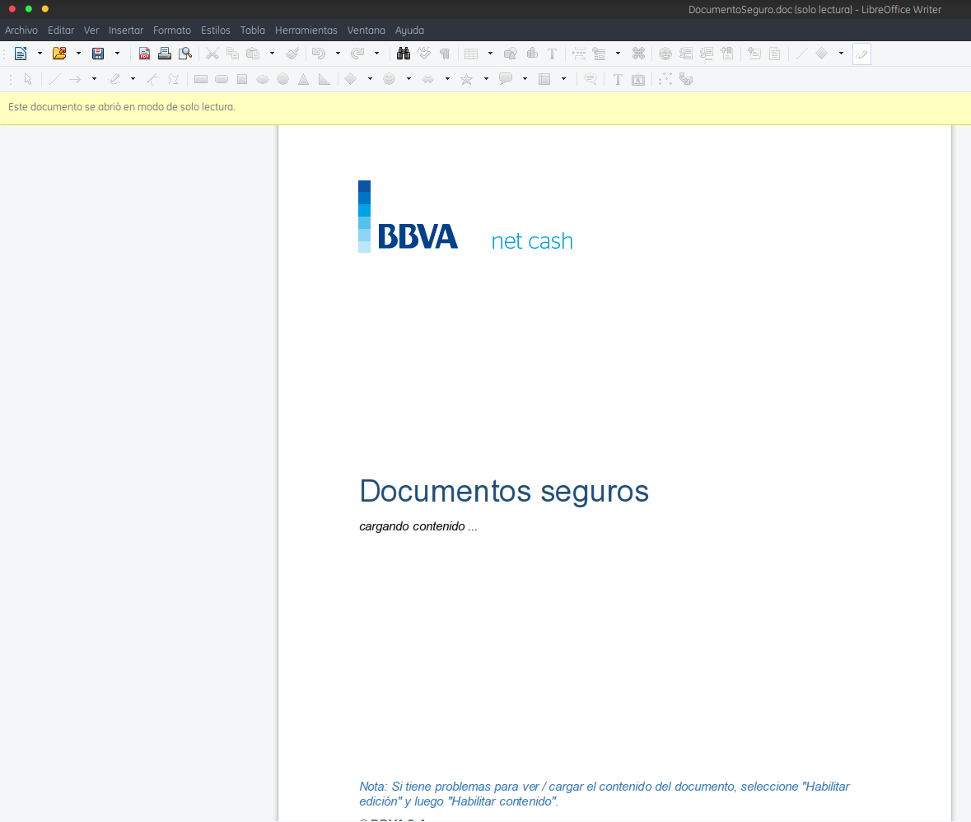The width and height of the screenshot is (971, 822).
Task: Click the Insert Page Break icon
Action: tap(579, 54)
